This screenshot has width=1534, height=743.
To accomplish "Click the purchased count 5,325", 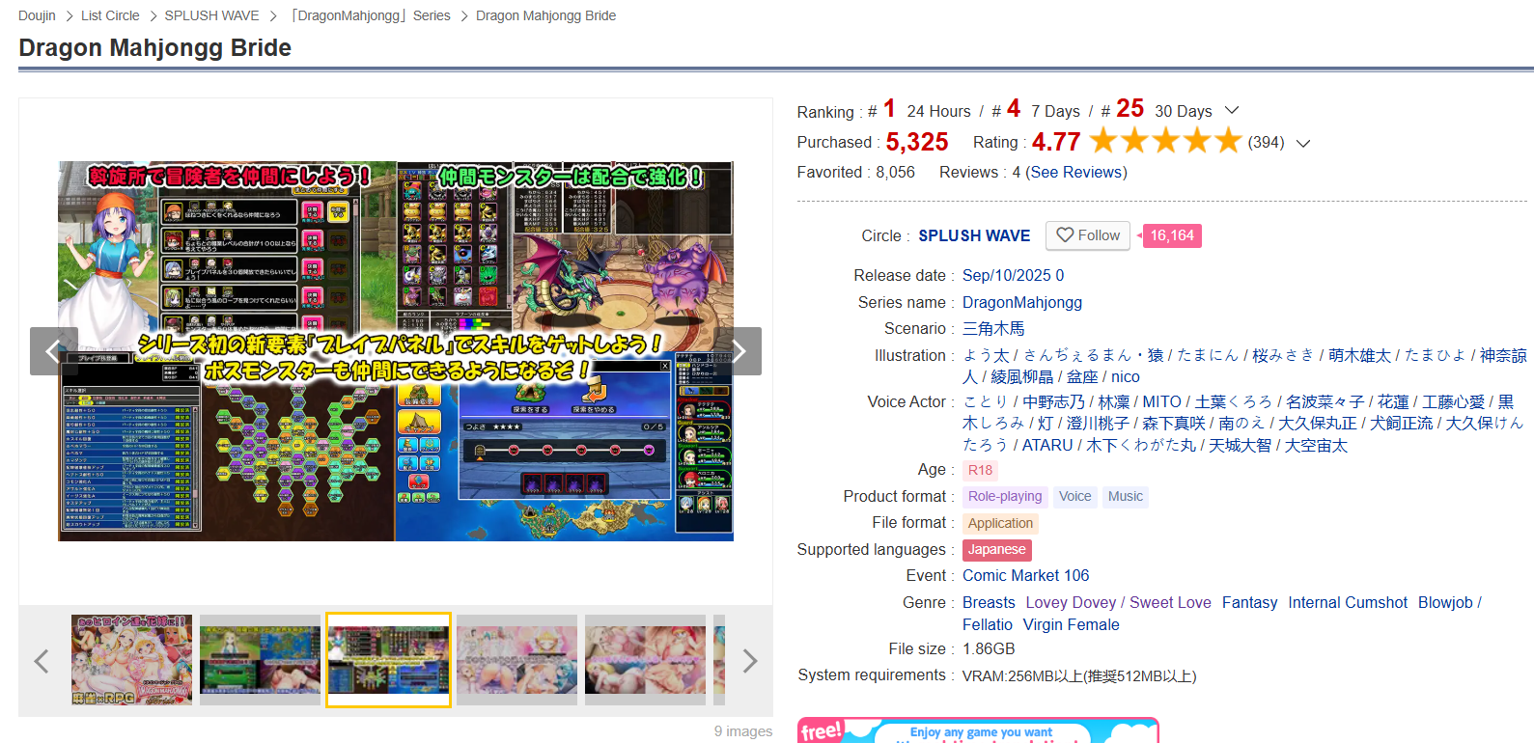I will pos(917,142).
